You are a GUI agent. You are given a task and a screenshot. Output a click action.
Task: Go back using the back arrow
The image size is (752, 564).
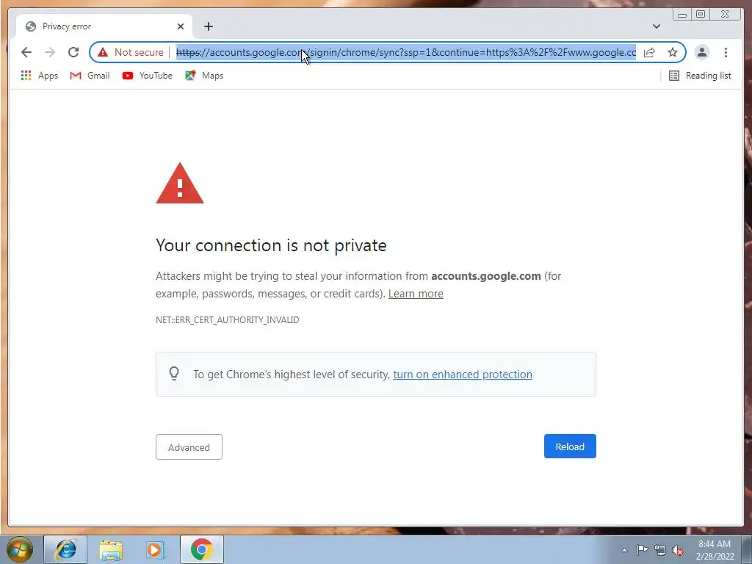pos(26,52)
